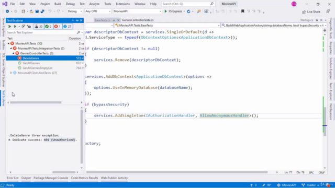This screenshot has width=335, height=188.
Task: Open the feedback icon beside Live Share
Action: pyautogui.click(x=328, y=11)
